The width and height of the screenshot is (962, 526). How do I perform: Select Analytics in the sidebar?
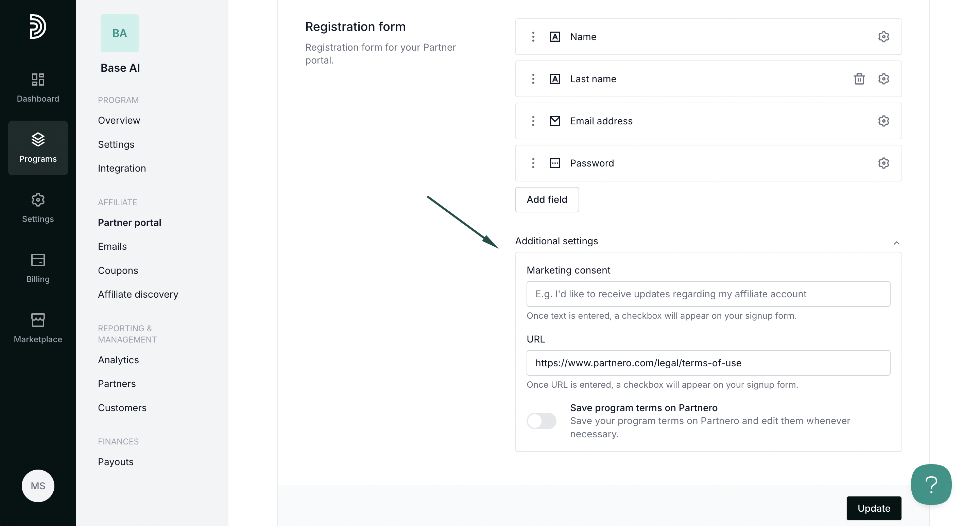(118, 360)
